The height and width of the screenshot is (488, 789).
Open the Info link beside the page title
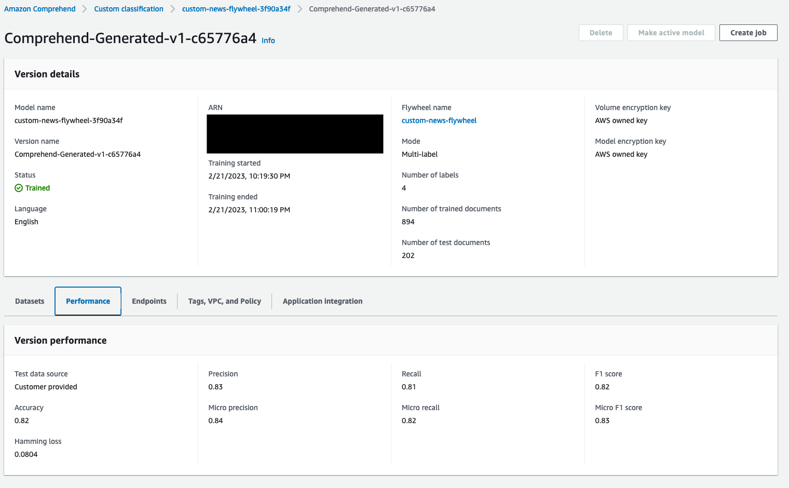coord(268,40)
